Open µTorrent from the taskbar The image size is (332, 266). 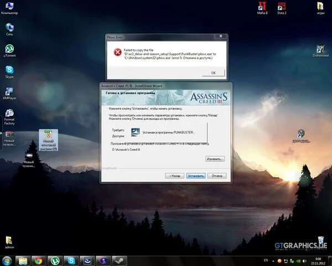(55, 260)
